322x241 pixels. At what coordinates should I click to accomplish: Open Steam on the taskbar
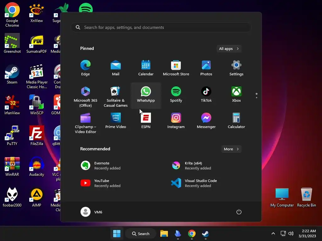(205, 233)
